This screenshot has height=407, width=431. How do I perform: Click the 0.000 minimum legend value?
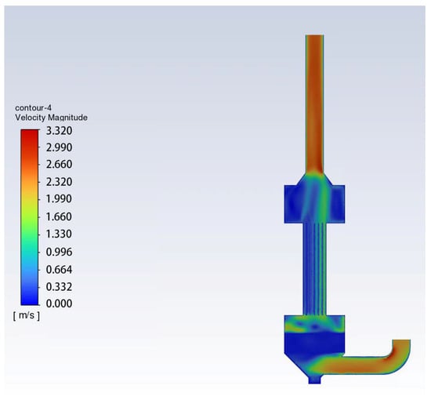(x=59, y=303)
